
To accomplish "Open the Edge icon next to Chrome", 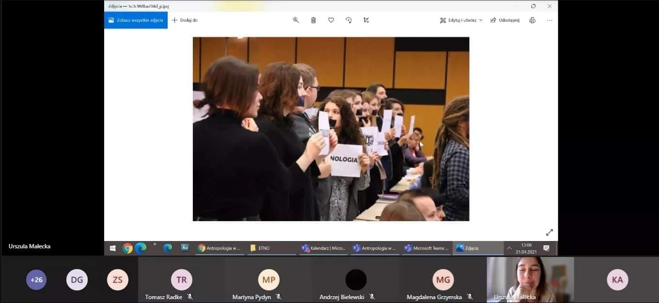I will (141, 248).
